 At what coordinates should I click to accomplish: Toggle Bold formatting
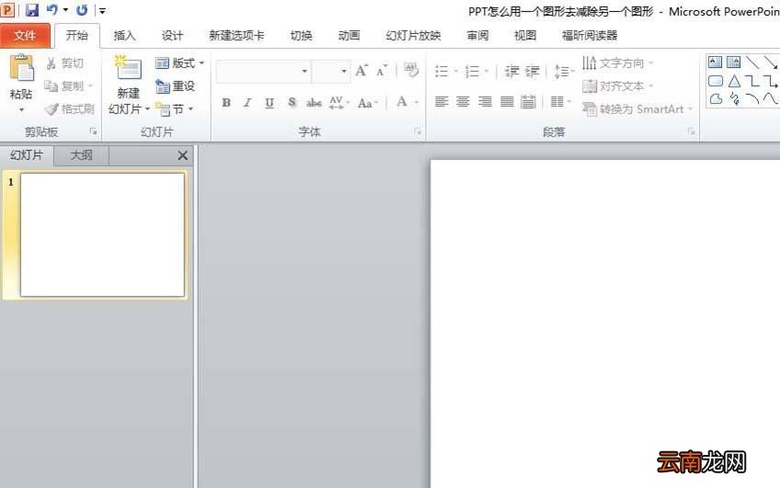[x=226, y=103]
